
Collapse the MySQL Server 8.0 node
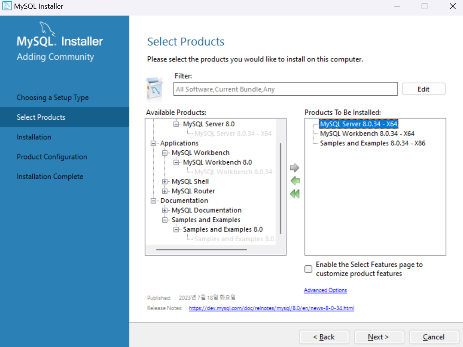(x=176, y=124)
